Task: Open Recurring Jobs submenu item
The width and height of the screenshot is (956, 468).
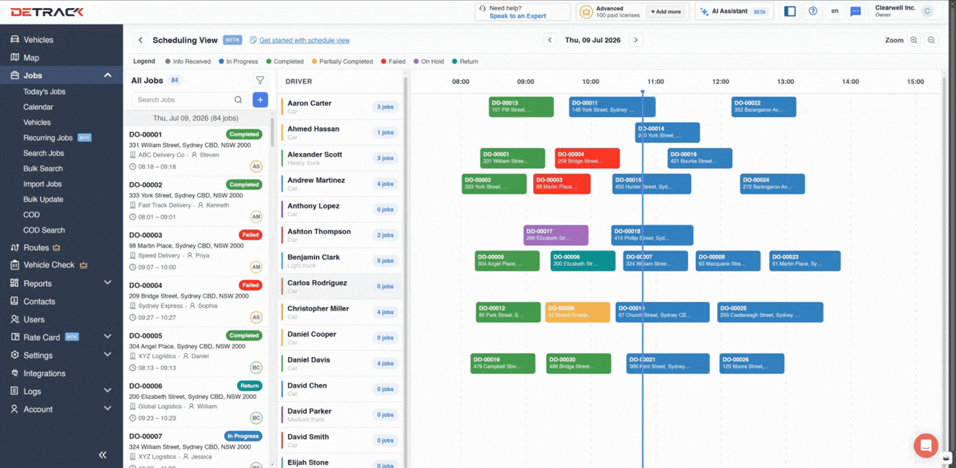Action: [x=48, y=138]
